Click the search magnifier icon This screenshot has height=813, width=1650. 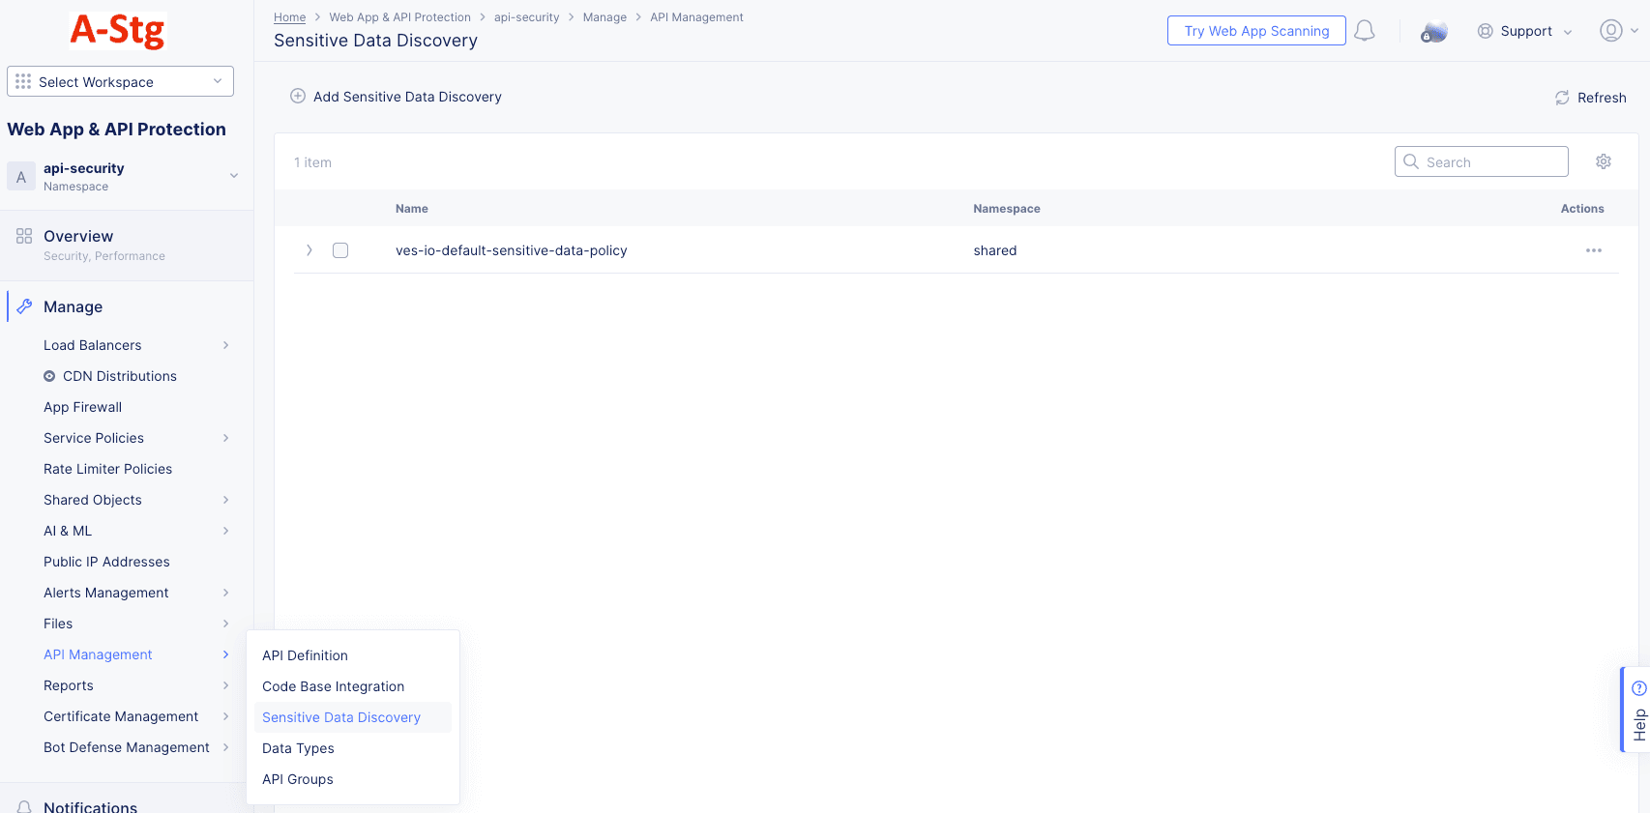[x=1411, y=161]
